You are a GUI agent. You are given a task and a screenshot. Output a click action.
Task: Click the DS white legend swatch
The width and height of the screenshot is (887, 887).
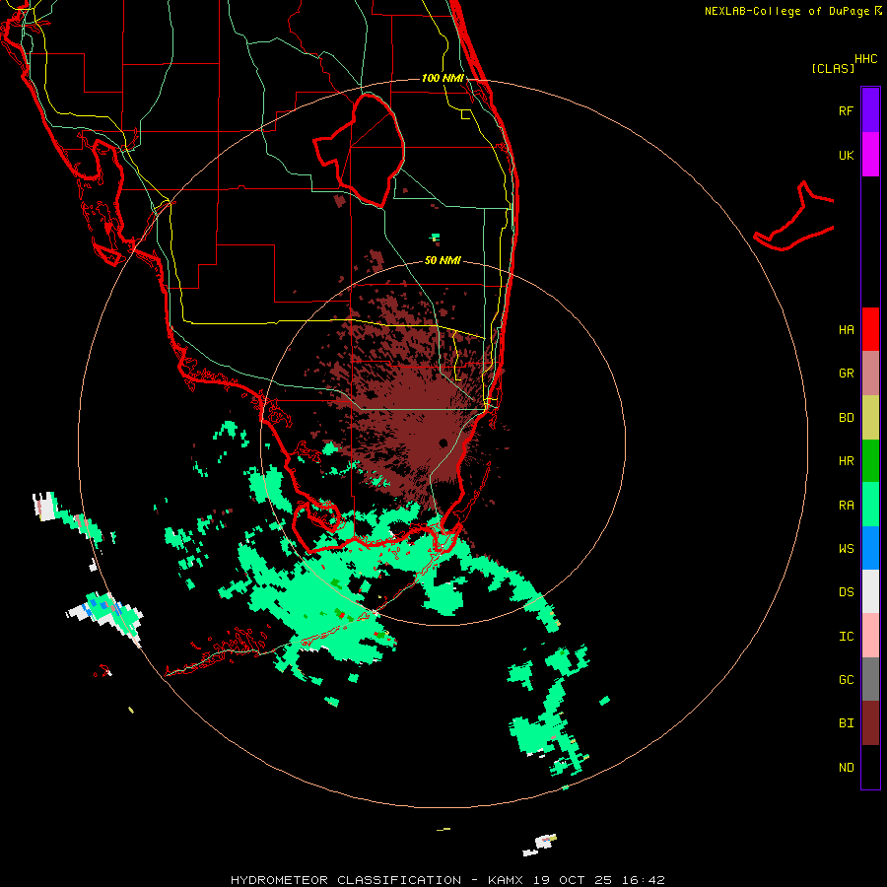click(870, 591)
